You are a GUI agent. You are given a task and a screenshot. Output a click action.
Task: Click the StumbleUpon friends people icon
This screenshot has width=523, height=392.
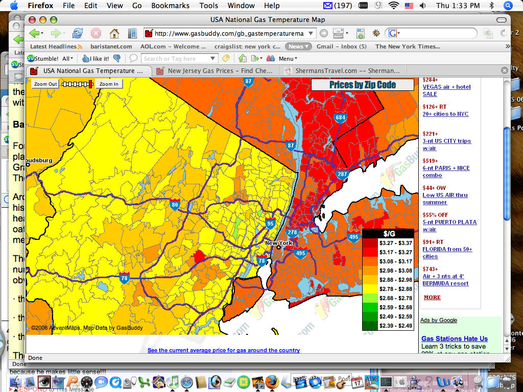(x=271, y=59)
